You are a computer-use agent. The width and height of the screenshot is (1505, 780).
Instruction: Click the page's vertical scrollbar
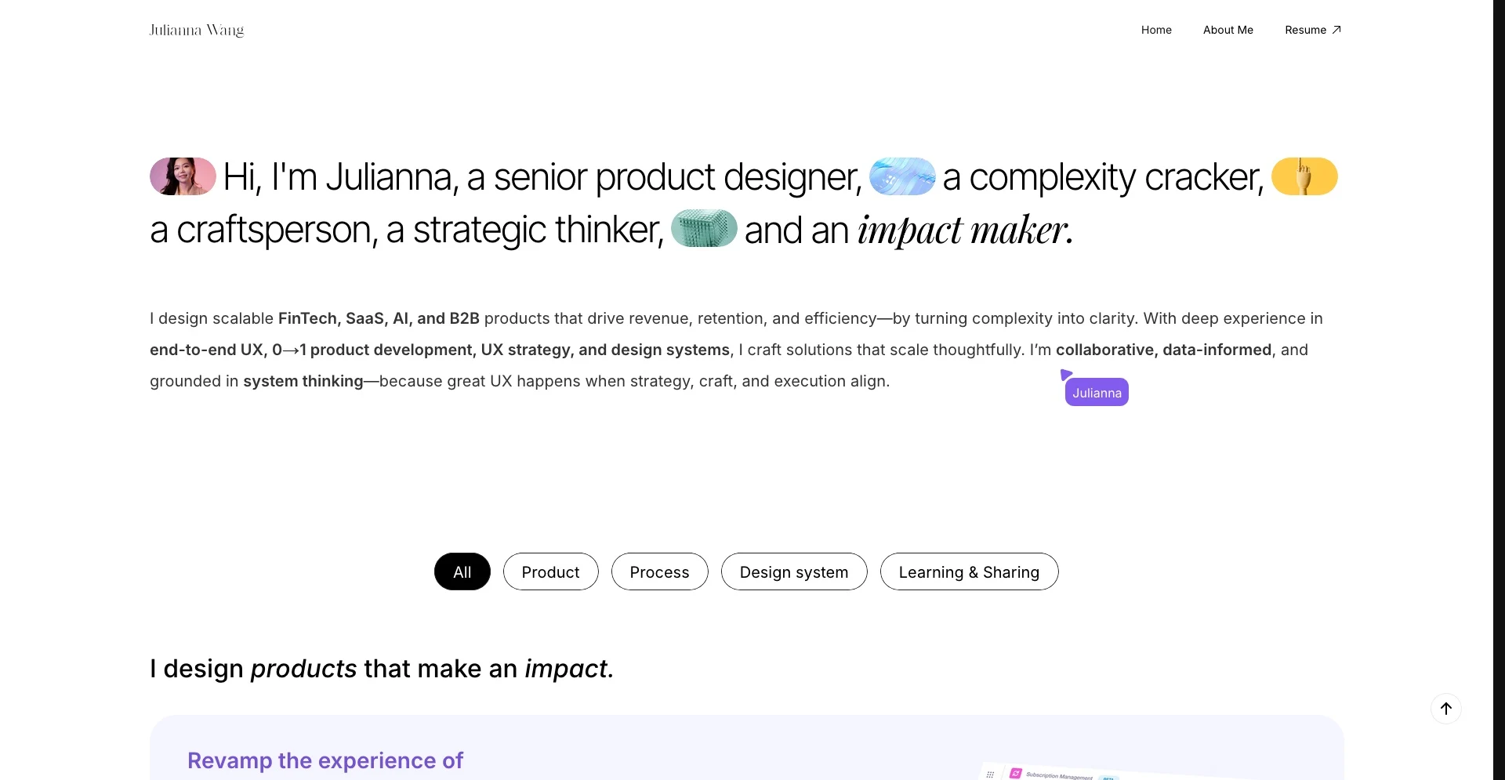pos(1499,314)
